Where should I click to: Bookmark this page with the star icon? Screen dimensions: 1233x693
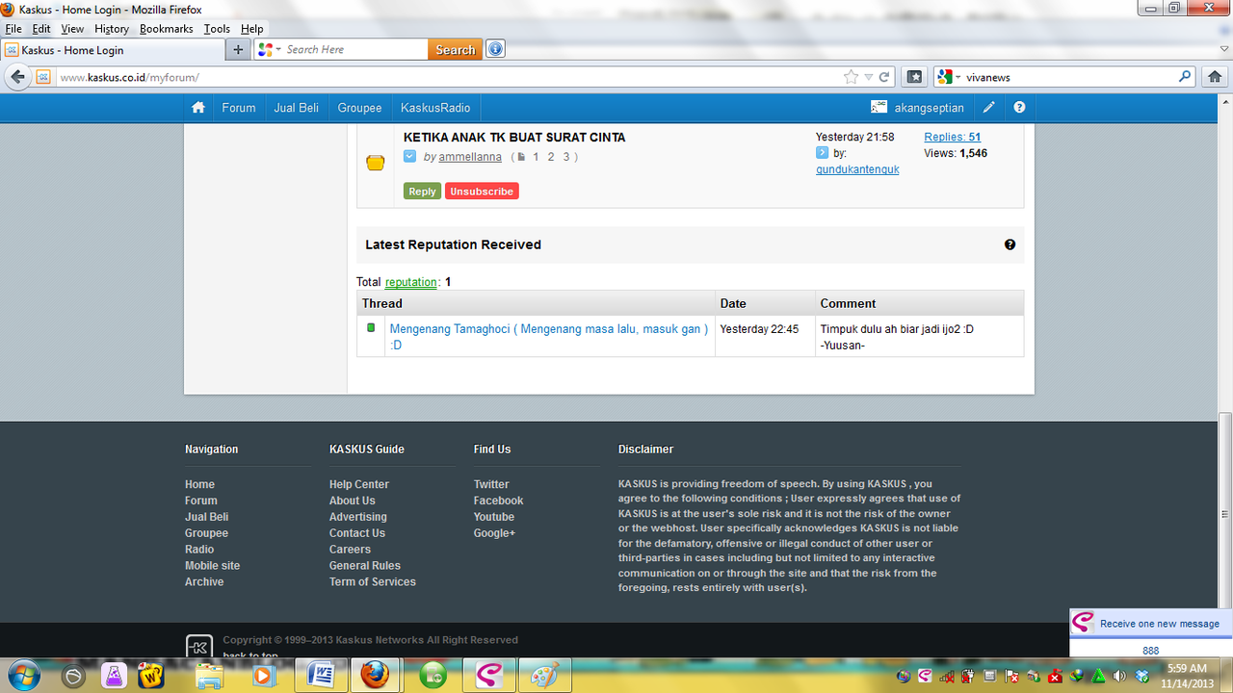(x=851, y=77)
